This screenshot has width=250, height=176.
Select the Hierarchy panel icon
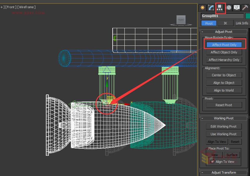(x=220, y=8)
